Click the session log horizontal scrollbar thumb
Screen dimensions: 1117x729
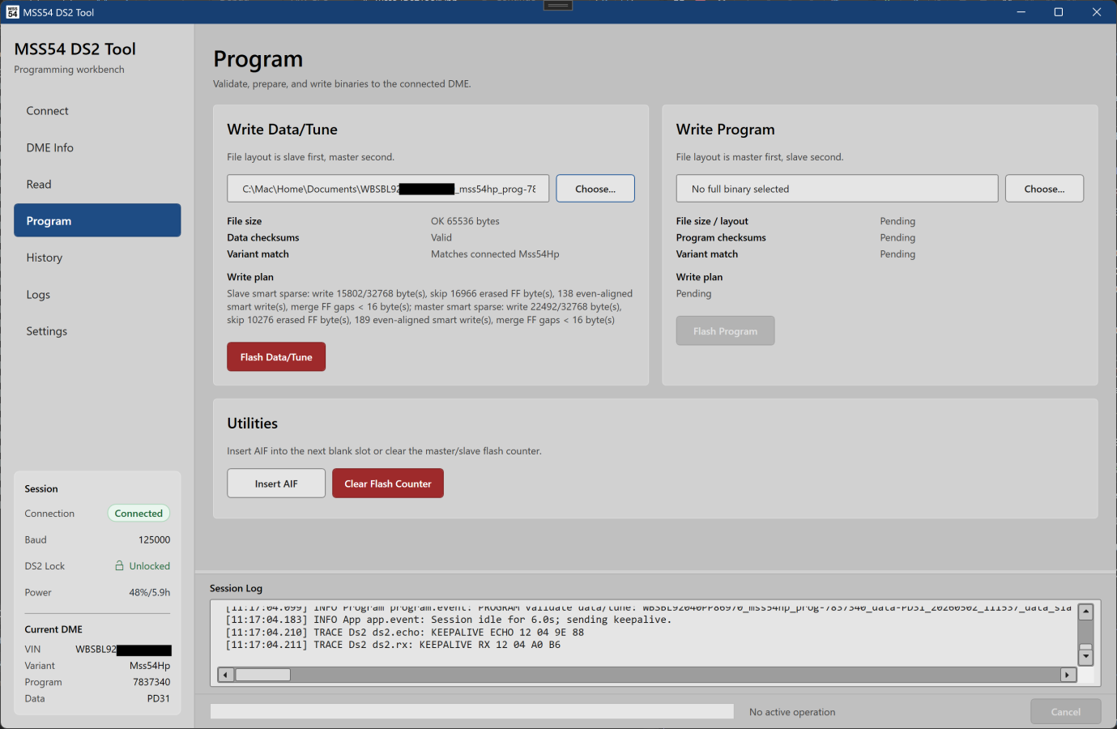[262, 675]
